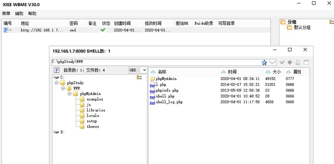This screenshot has width=334, height=164.
Task: Click the 爱站BR column header
Action: [182, 23]
